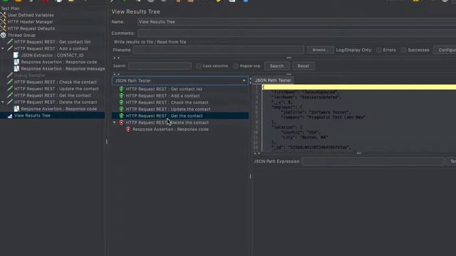Toggle the Errors log-only checkbox
The height and width of the screenshot is (256, 456).
click(x=378, y=50)
